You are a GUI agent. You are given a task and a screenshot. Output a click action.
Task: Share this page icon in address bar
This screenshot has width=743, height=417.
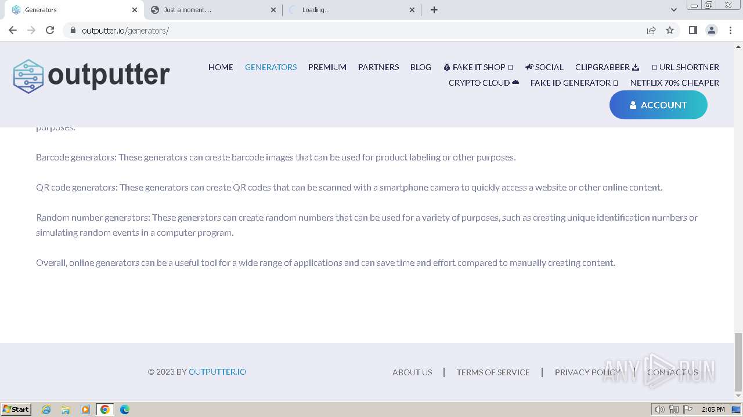(x=651, y=30)
